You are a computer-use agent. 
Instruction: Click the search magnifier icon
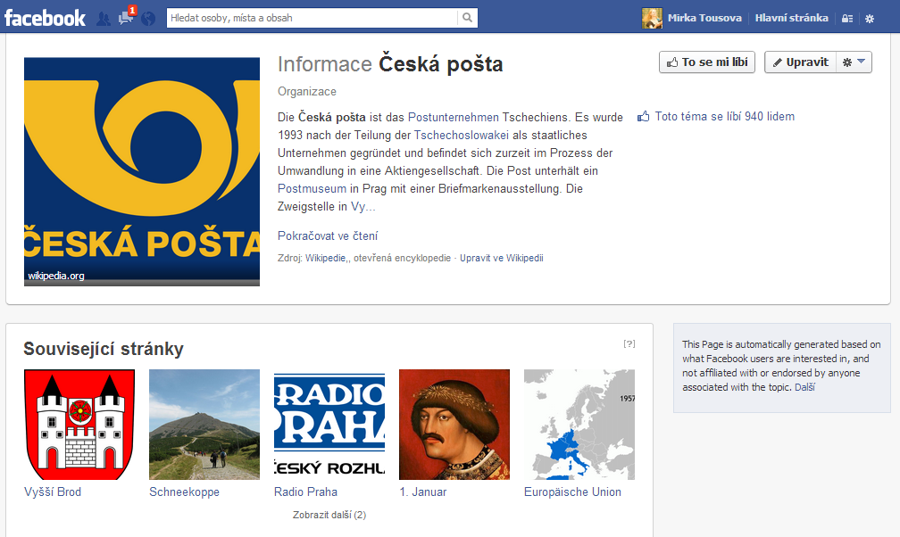pyautogui.click(x=467, y=18)
